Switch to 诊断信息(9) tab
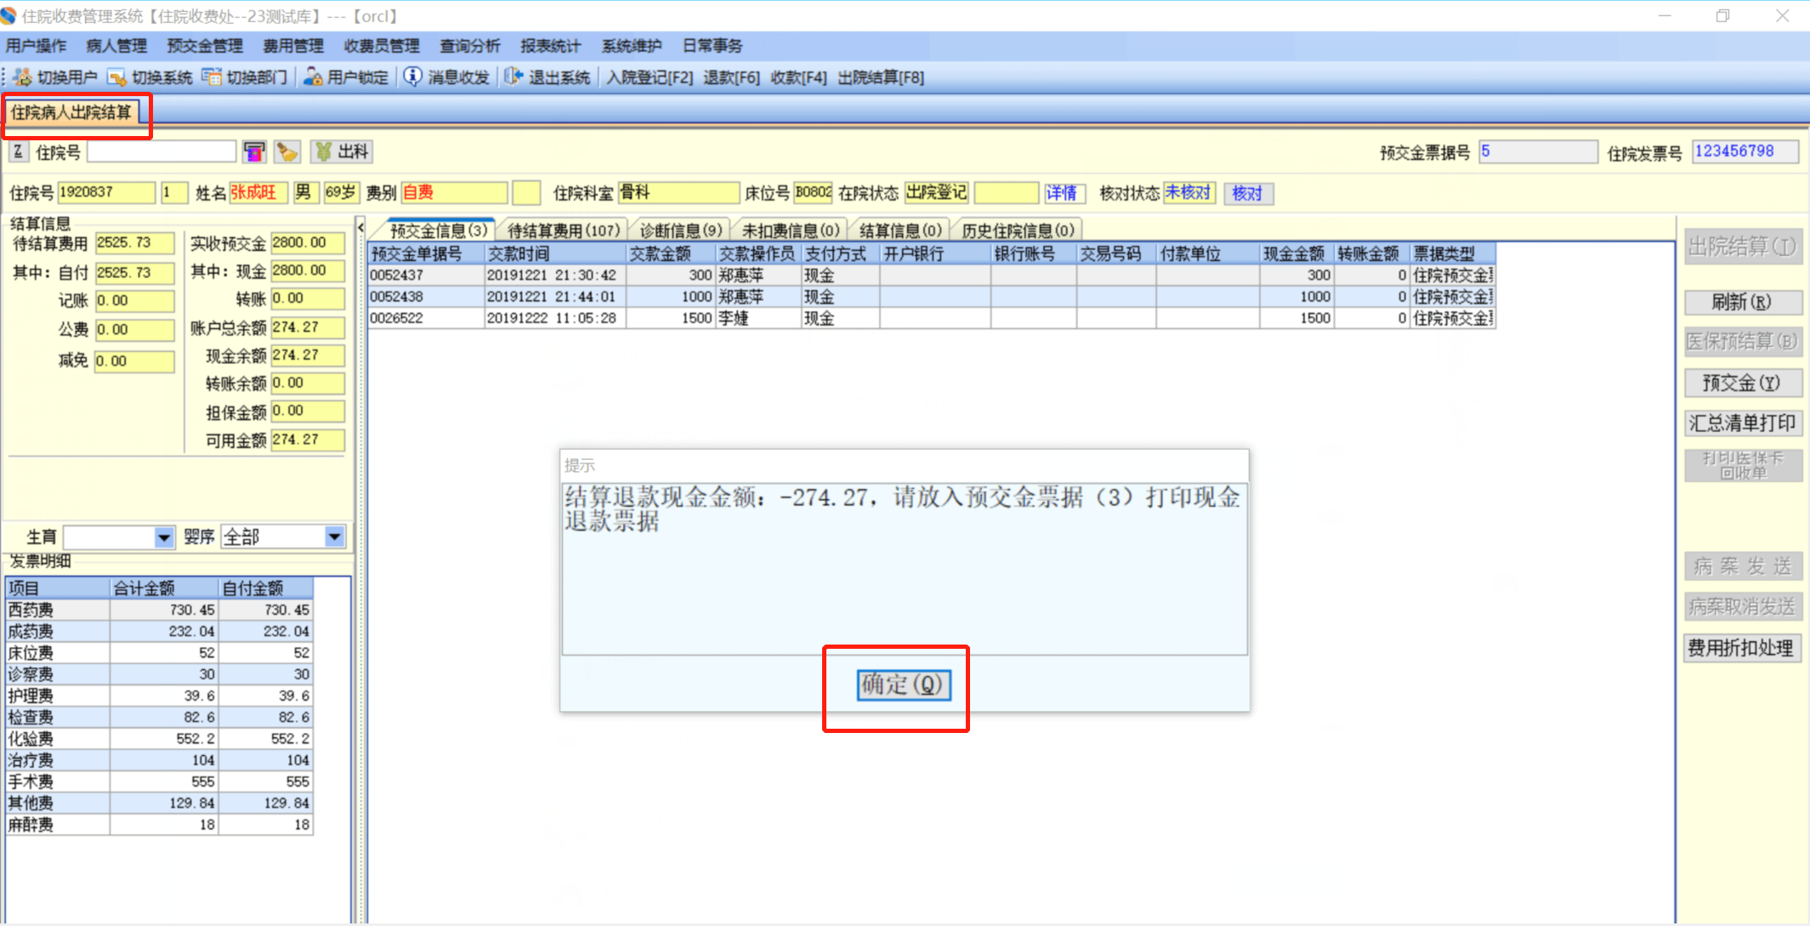The width and height of the screenshot is (1810, 926). [680, 230]
